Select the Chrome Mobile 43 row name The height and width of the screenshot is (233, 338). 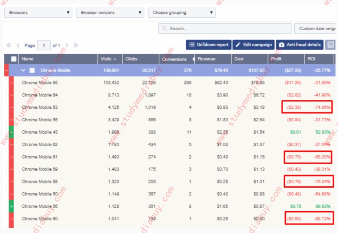click(x=40, y=132)
